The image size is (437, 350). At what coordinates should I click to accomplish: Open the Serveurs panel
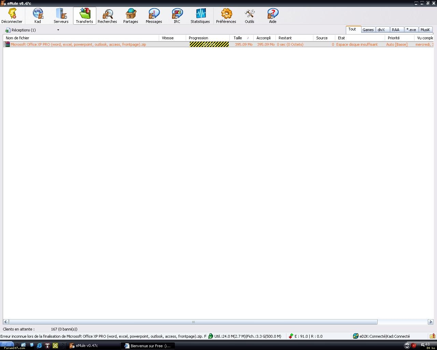61,16
